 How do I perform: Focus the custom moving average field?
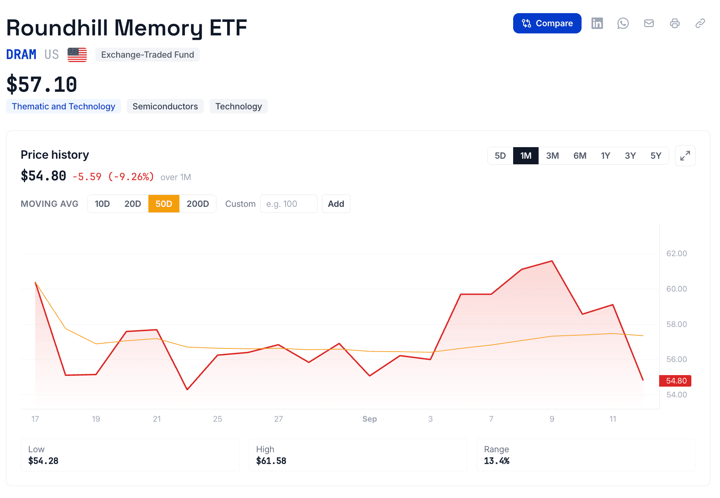point(288,204)
